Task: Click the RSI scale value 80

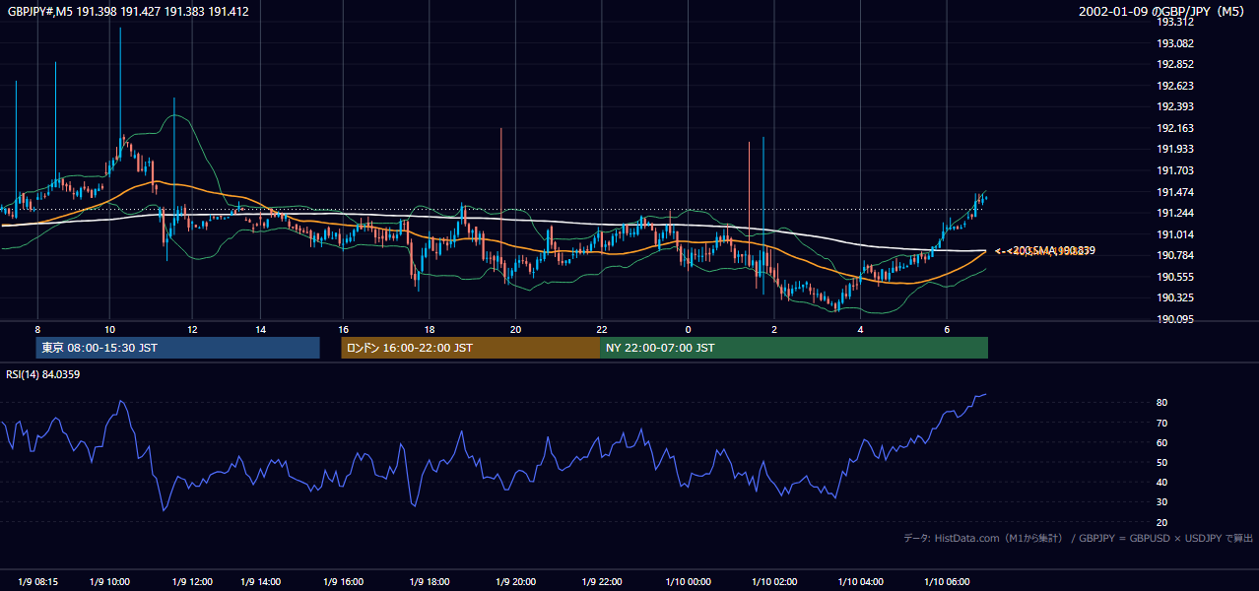Action: (1162, 403)
